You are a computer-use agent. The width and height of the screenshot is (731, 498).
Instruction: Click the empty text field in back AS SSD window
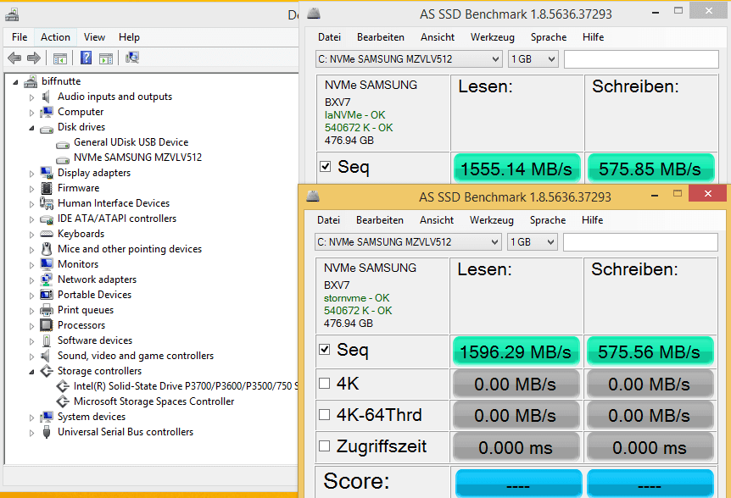pos(641,59)
